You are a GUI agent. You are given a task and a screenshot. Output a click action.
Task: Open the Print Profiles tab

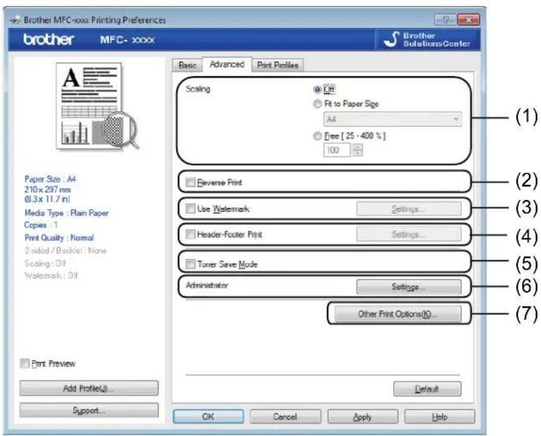point(278,65)
